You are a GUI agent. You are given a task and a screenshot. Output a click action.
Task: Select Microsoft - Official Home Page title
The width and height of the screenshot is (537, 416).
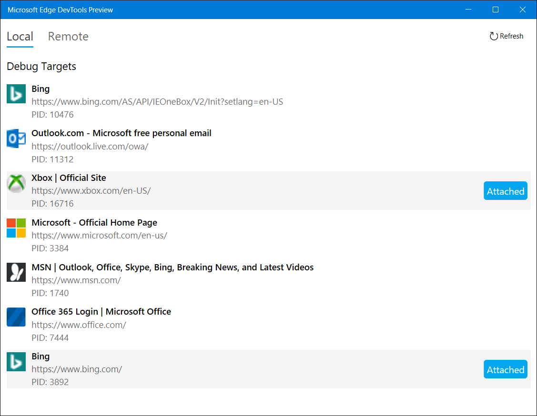(x=94, y=223)
